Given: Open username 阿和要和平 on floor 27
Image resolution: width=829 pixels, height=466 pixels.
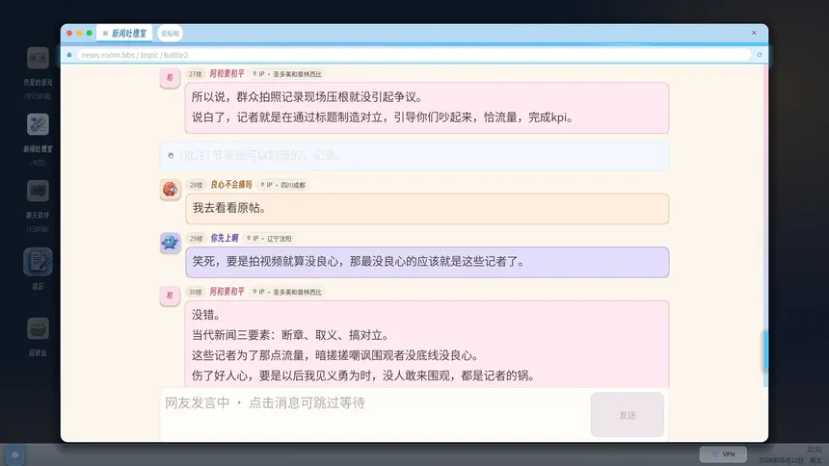Looking at the screenshot, I should pyautogui.click(x=227, y=74).
